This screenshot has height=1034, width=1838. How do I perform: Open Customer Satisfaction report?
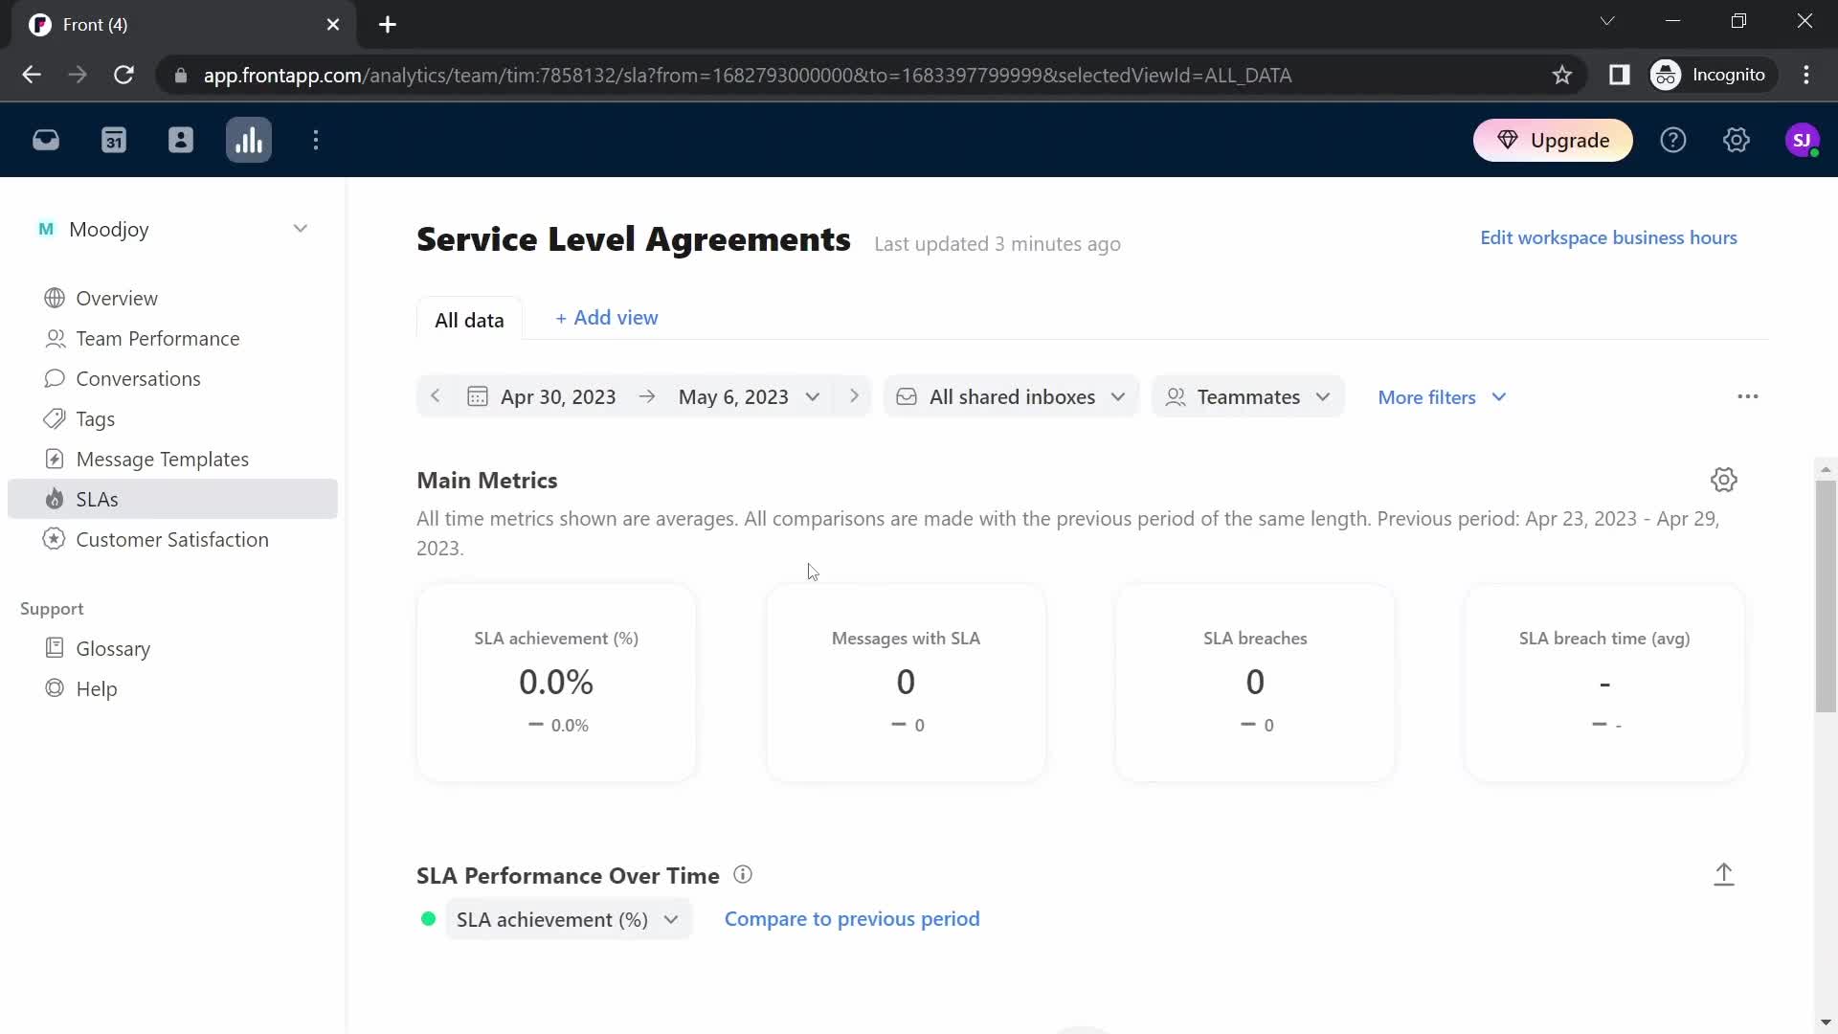[x=172, y=540]
